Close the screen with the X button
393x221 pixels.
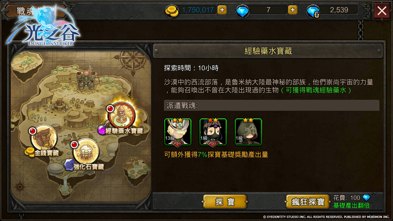point(382,11)
